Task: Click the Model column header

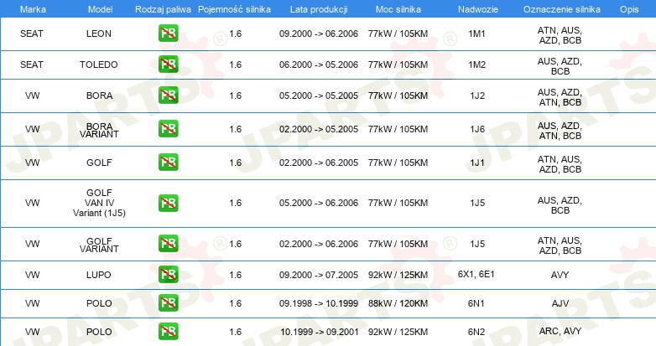Action: pos(100,9)
